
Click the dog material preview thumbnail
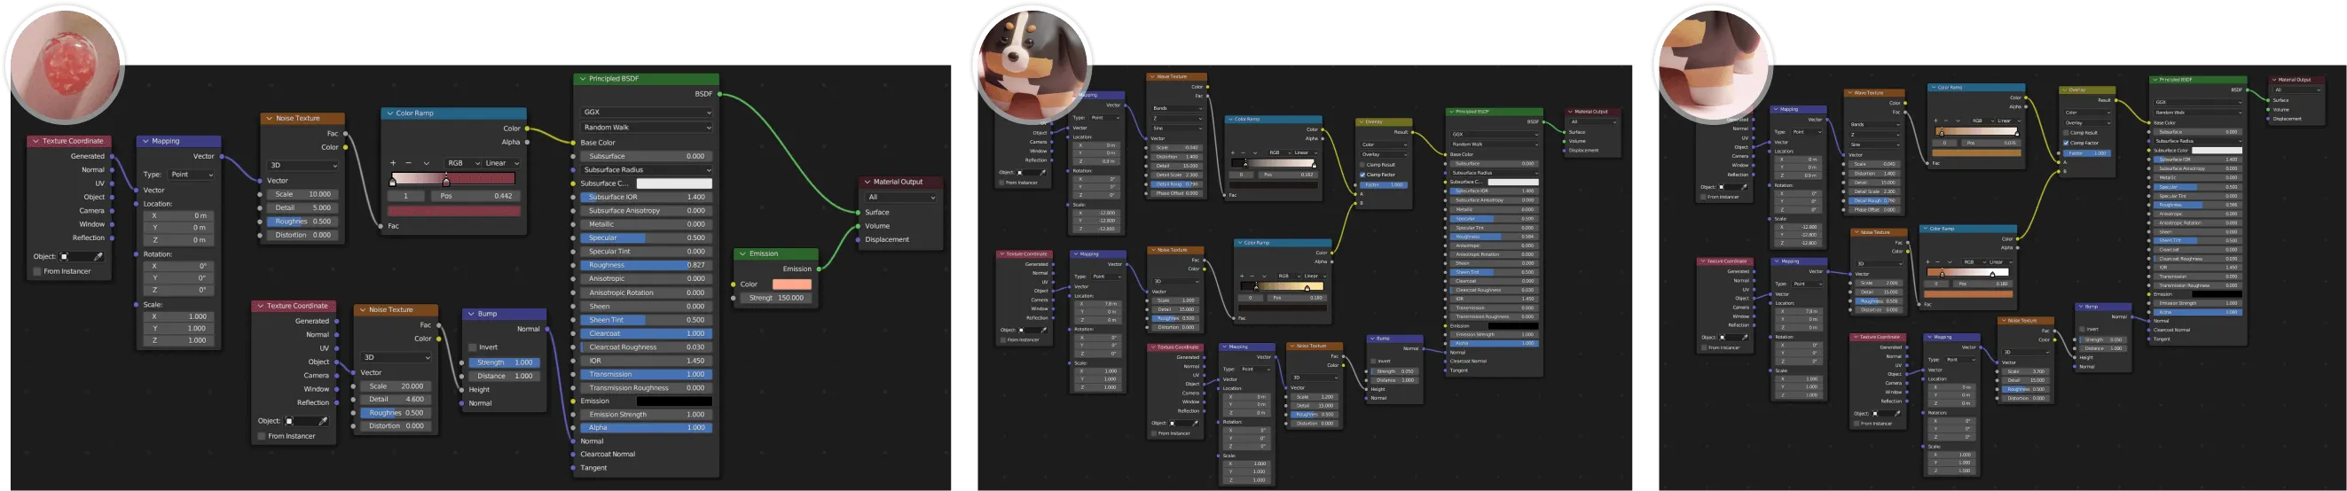tap(1032, 64)
